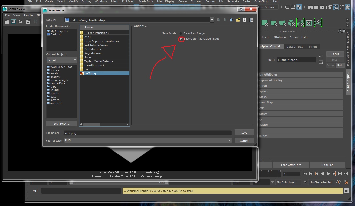Screen dimensions: 355x206
Task: Click the Save button
Action: pyautogui.click(x=244, y=133)
